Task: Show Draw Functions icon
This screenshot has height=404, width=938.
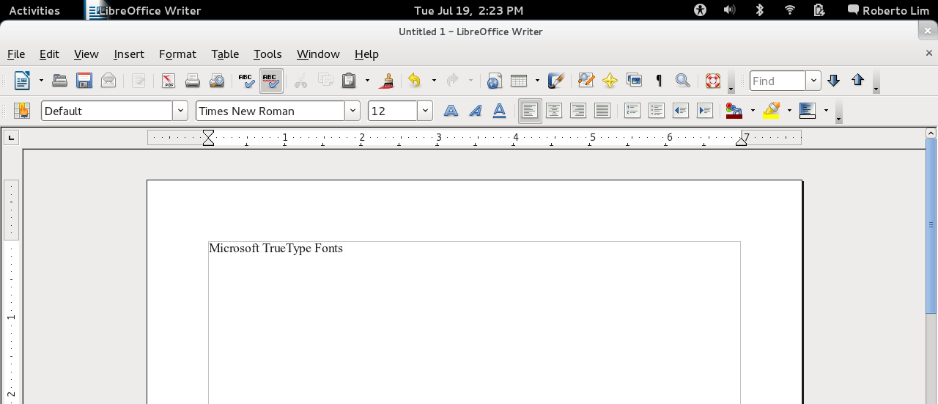Action: click(556, 81)
